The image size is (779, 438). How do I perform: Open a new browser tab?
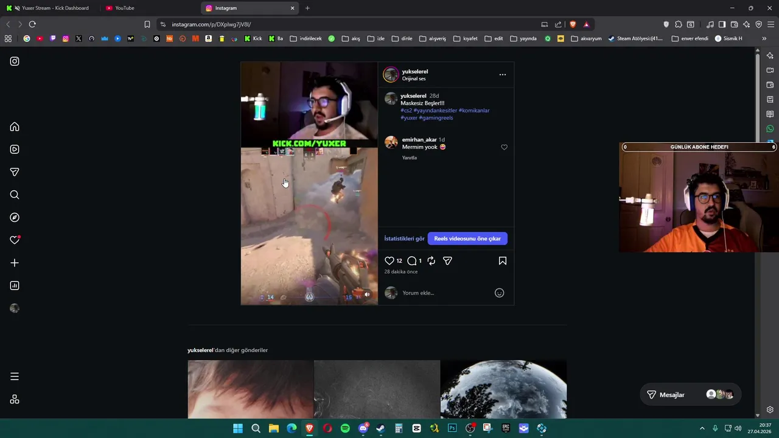[x=307, y=8]
